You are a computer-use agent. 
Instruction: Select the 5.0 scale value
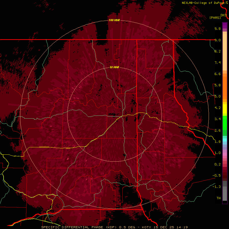tap(218, 96)
